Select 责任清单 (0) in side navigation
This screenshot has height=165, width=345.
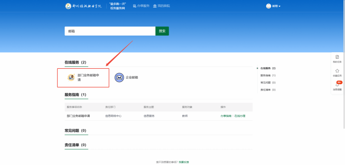click(268, 90)
